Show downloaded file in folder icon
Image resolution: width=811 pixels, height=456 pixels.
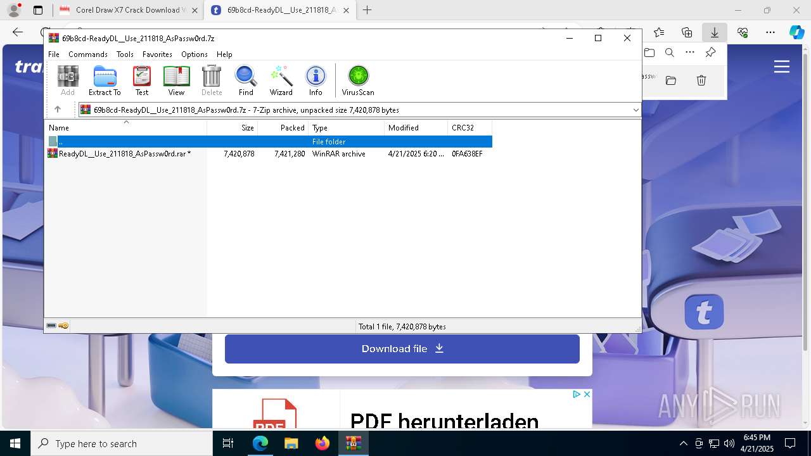[x=671, y=80]
